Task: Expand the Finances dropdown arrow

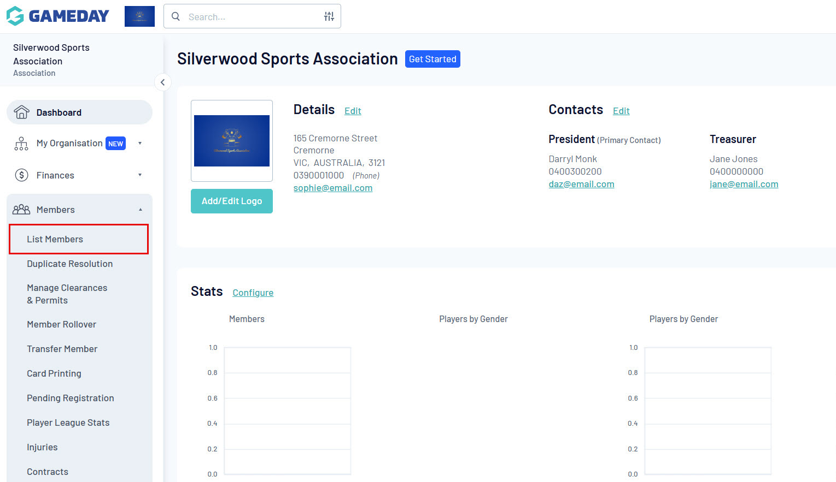Action: tap(140, 175)
